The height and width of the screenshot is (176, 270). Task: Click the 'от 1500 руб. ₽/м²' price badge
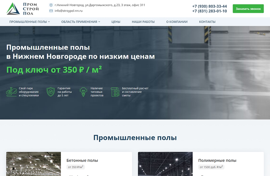[x=211, y=167]
